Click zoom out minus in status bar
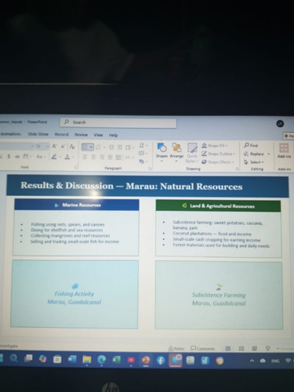Screen dimensions: 294x392 278,348
